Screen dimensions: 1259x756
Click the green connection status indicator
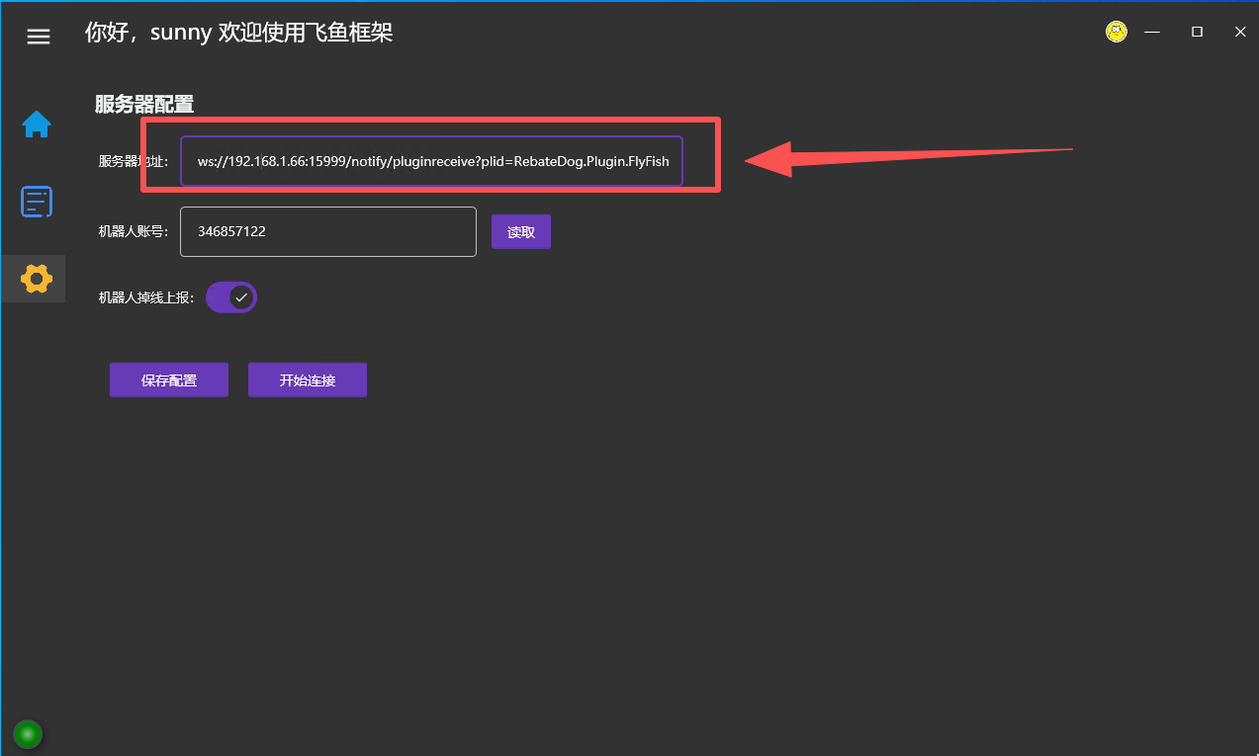(x=27, y=733)
